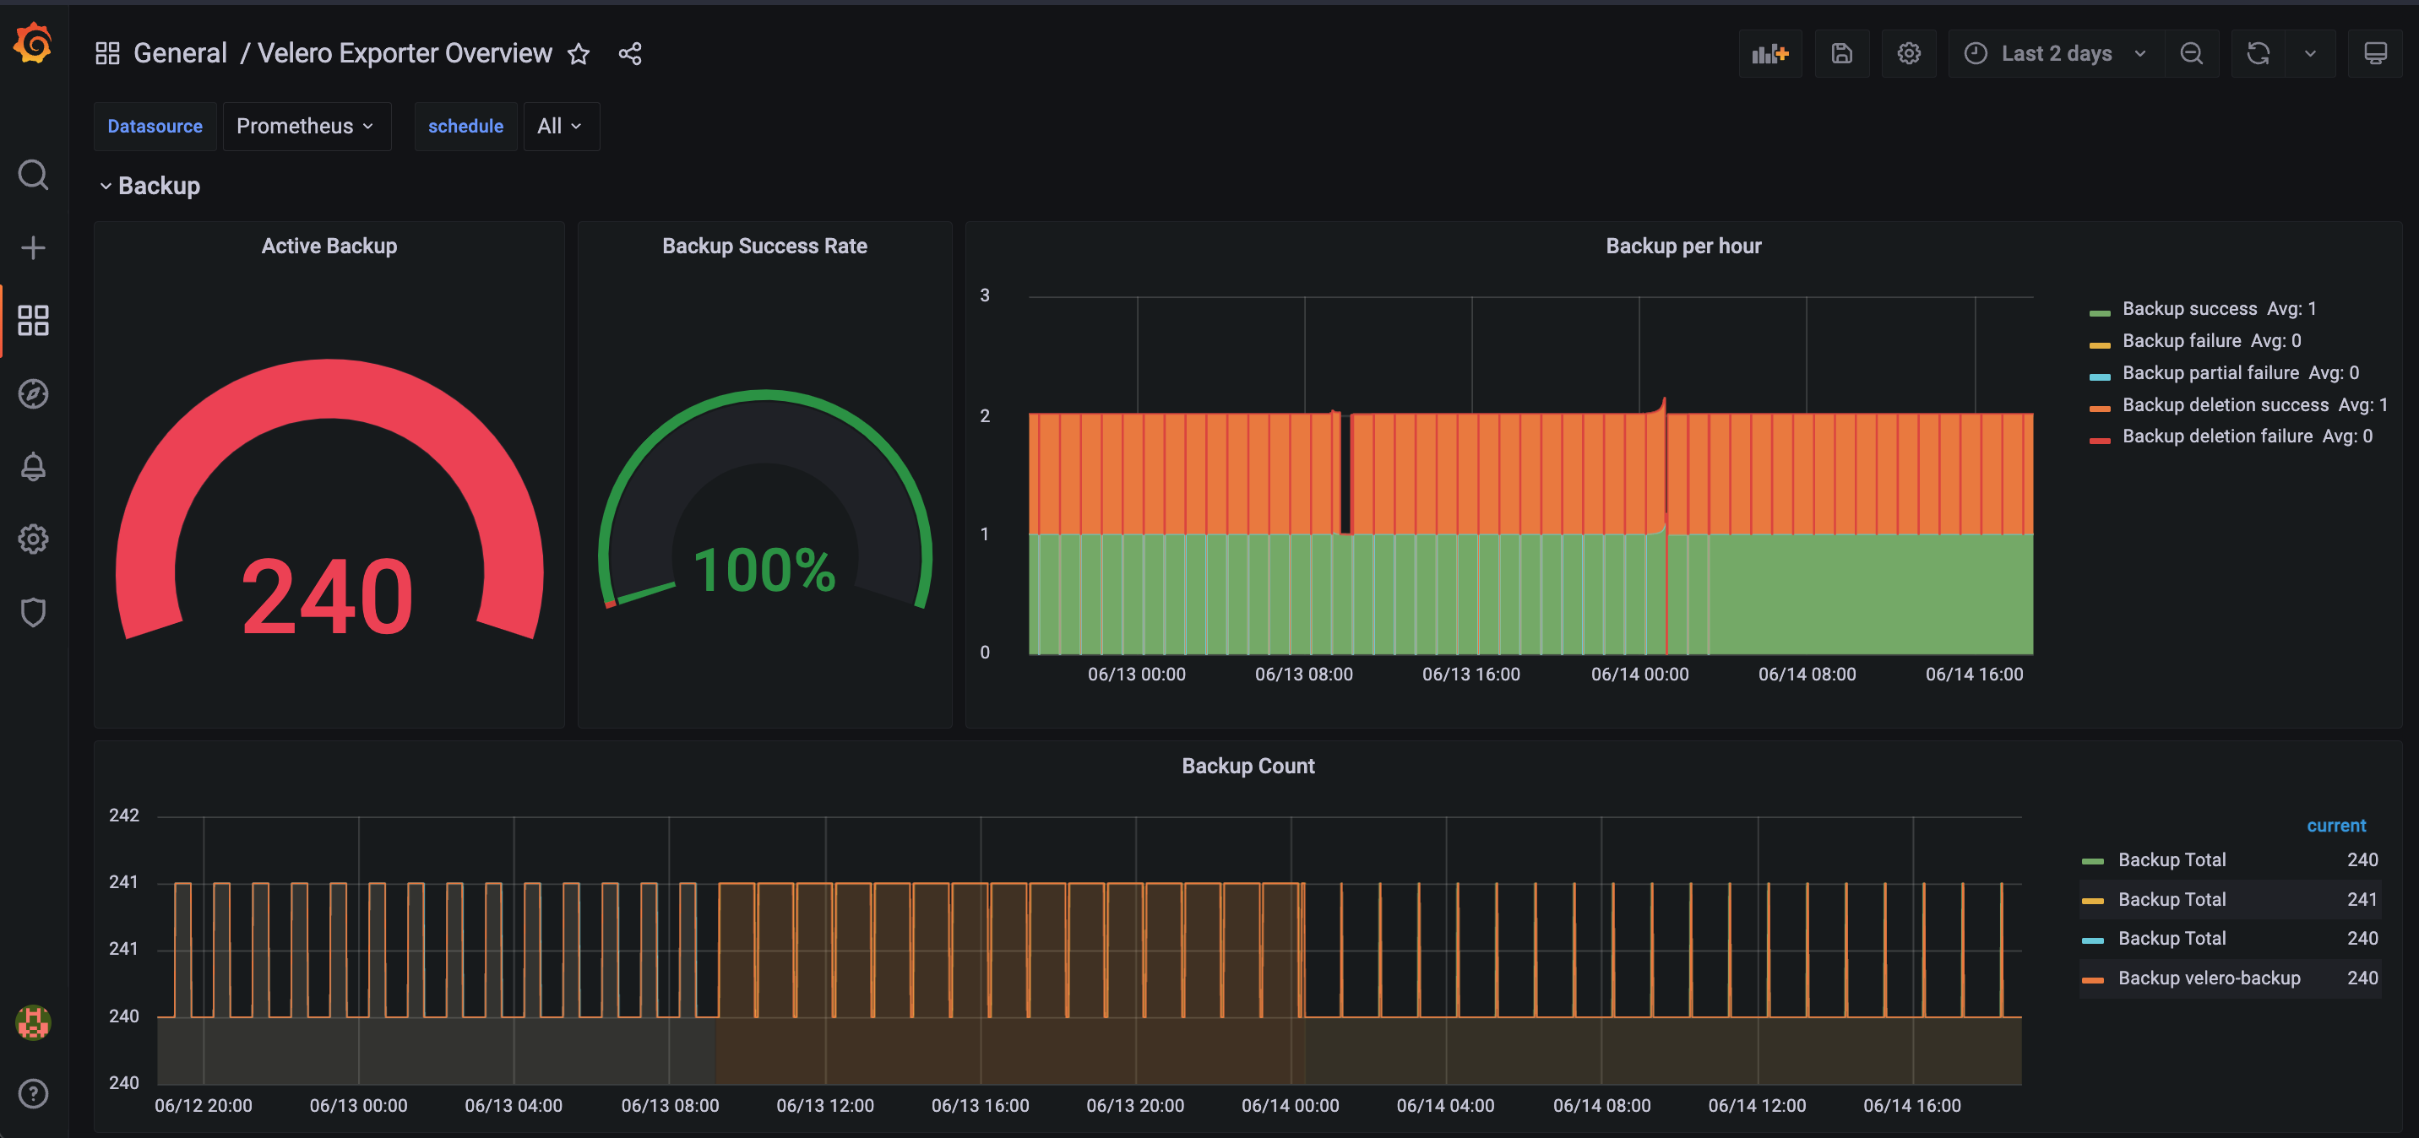Open the Alerting bell icon

(33, 467)
